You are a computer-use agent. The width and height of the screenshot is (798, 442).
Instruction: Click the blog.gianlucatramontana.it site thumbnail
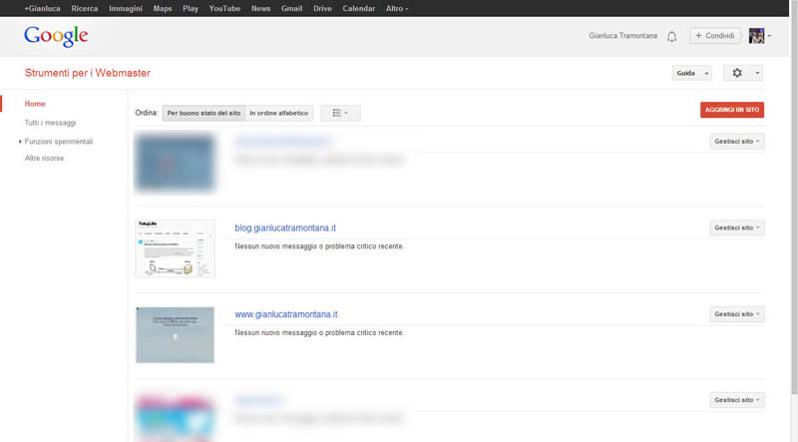(x=176, y=248)
